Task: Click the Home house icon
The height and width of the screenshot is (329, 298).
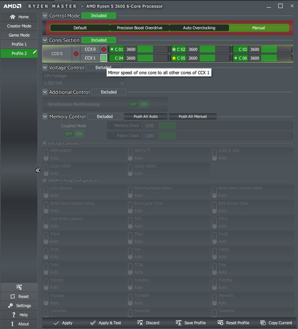Action: click(x=13, y=17)
